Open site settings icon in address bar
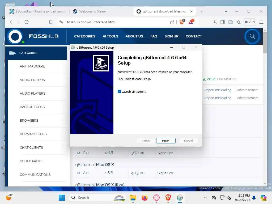The height and width of the screenshot is (204, 272). click(61, 22)
